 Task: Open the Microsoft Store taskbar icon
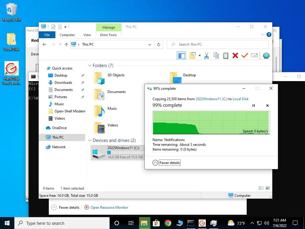point(156,223)
